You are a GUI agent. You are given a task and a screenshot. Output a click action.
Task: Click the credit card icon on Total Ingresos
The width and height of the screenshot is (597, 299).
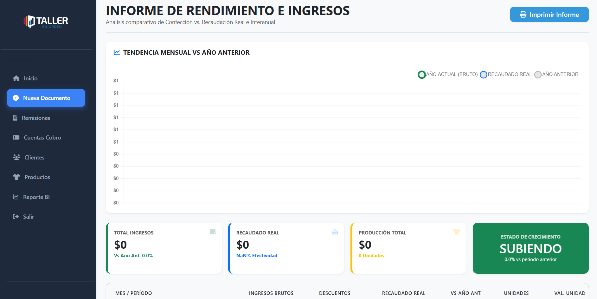click(x=213, y=232)
